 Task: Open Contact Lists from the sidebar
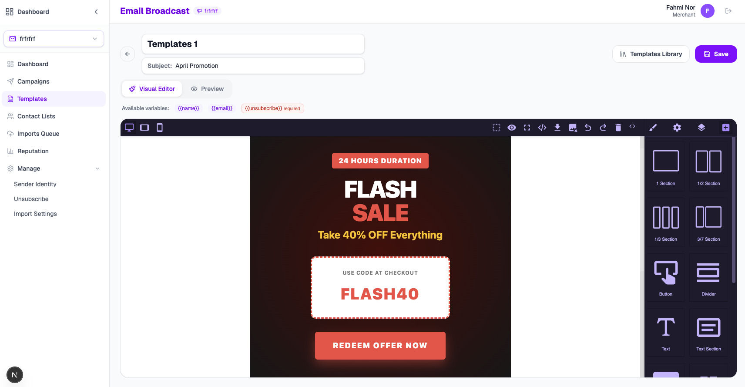point(36,116)
